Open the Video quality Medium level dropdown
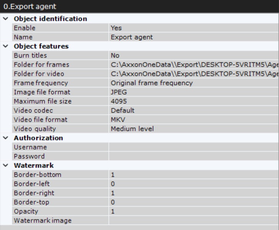This screenshot has width=279, height=230. tap(193, 129)
